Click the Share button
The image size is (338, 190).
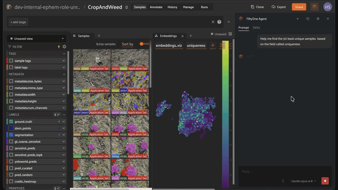299,7
